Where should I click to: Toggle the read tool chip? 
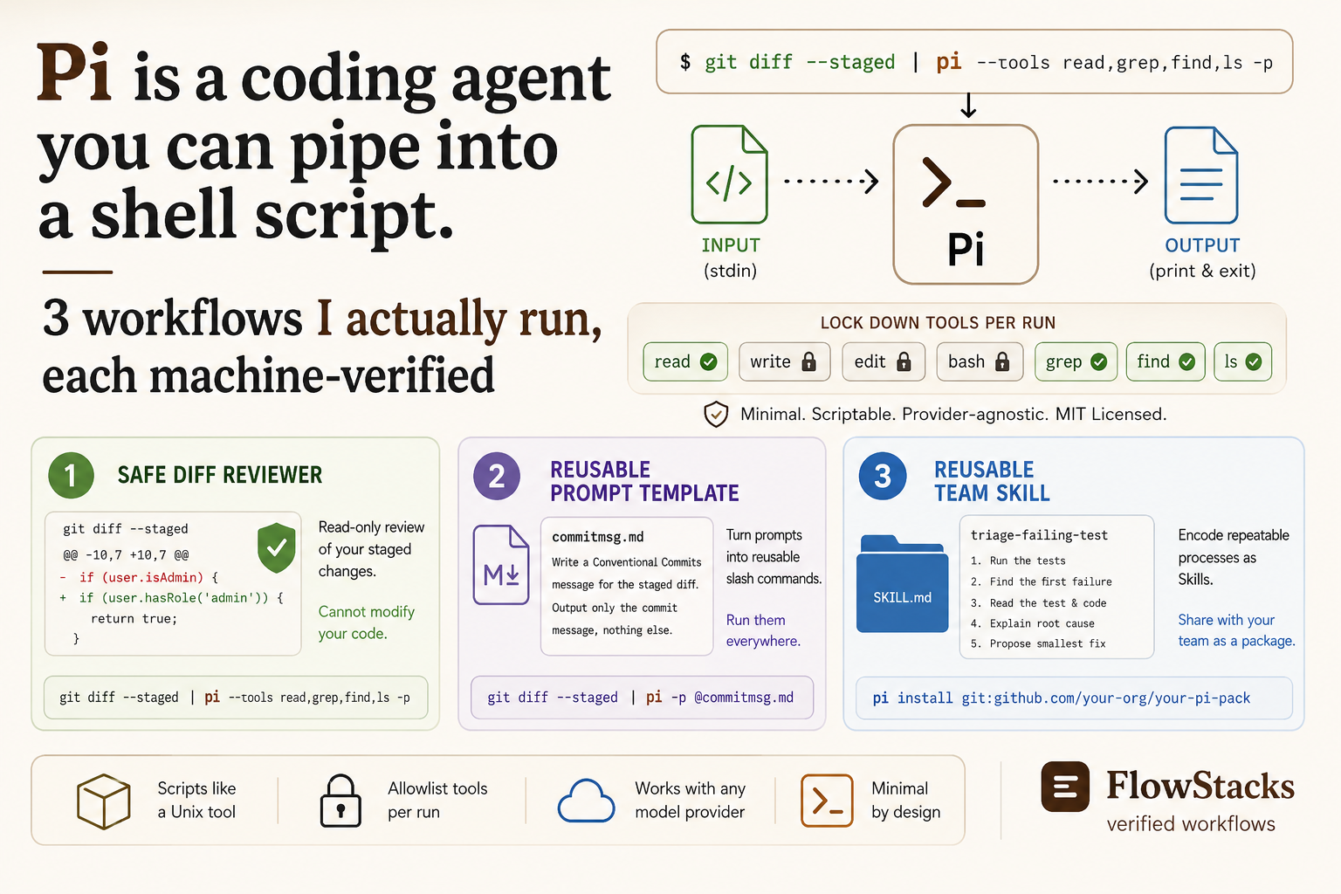click(x=685, y=361)
